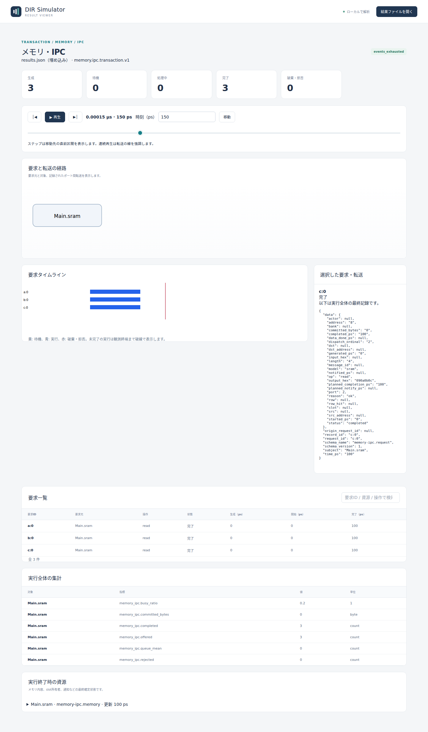Focus the request search field
The image size is (428, 732).
371,498
